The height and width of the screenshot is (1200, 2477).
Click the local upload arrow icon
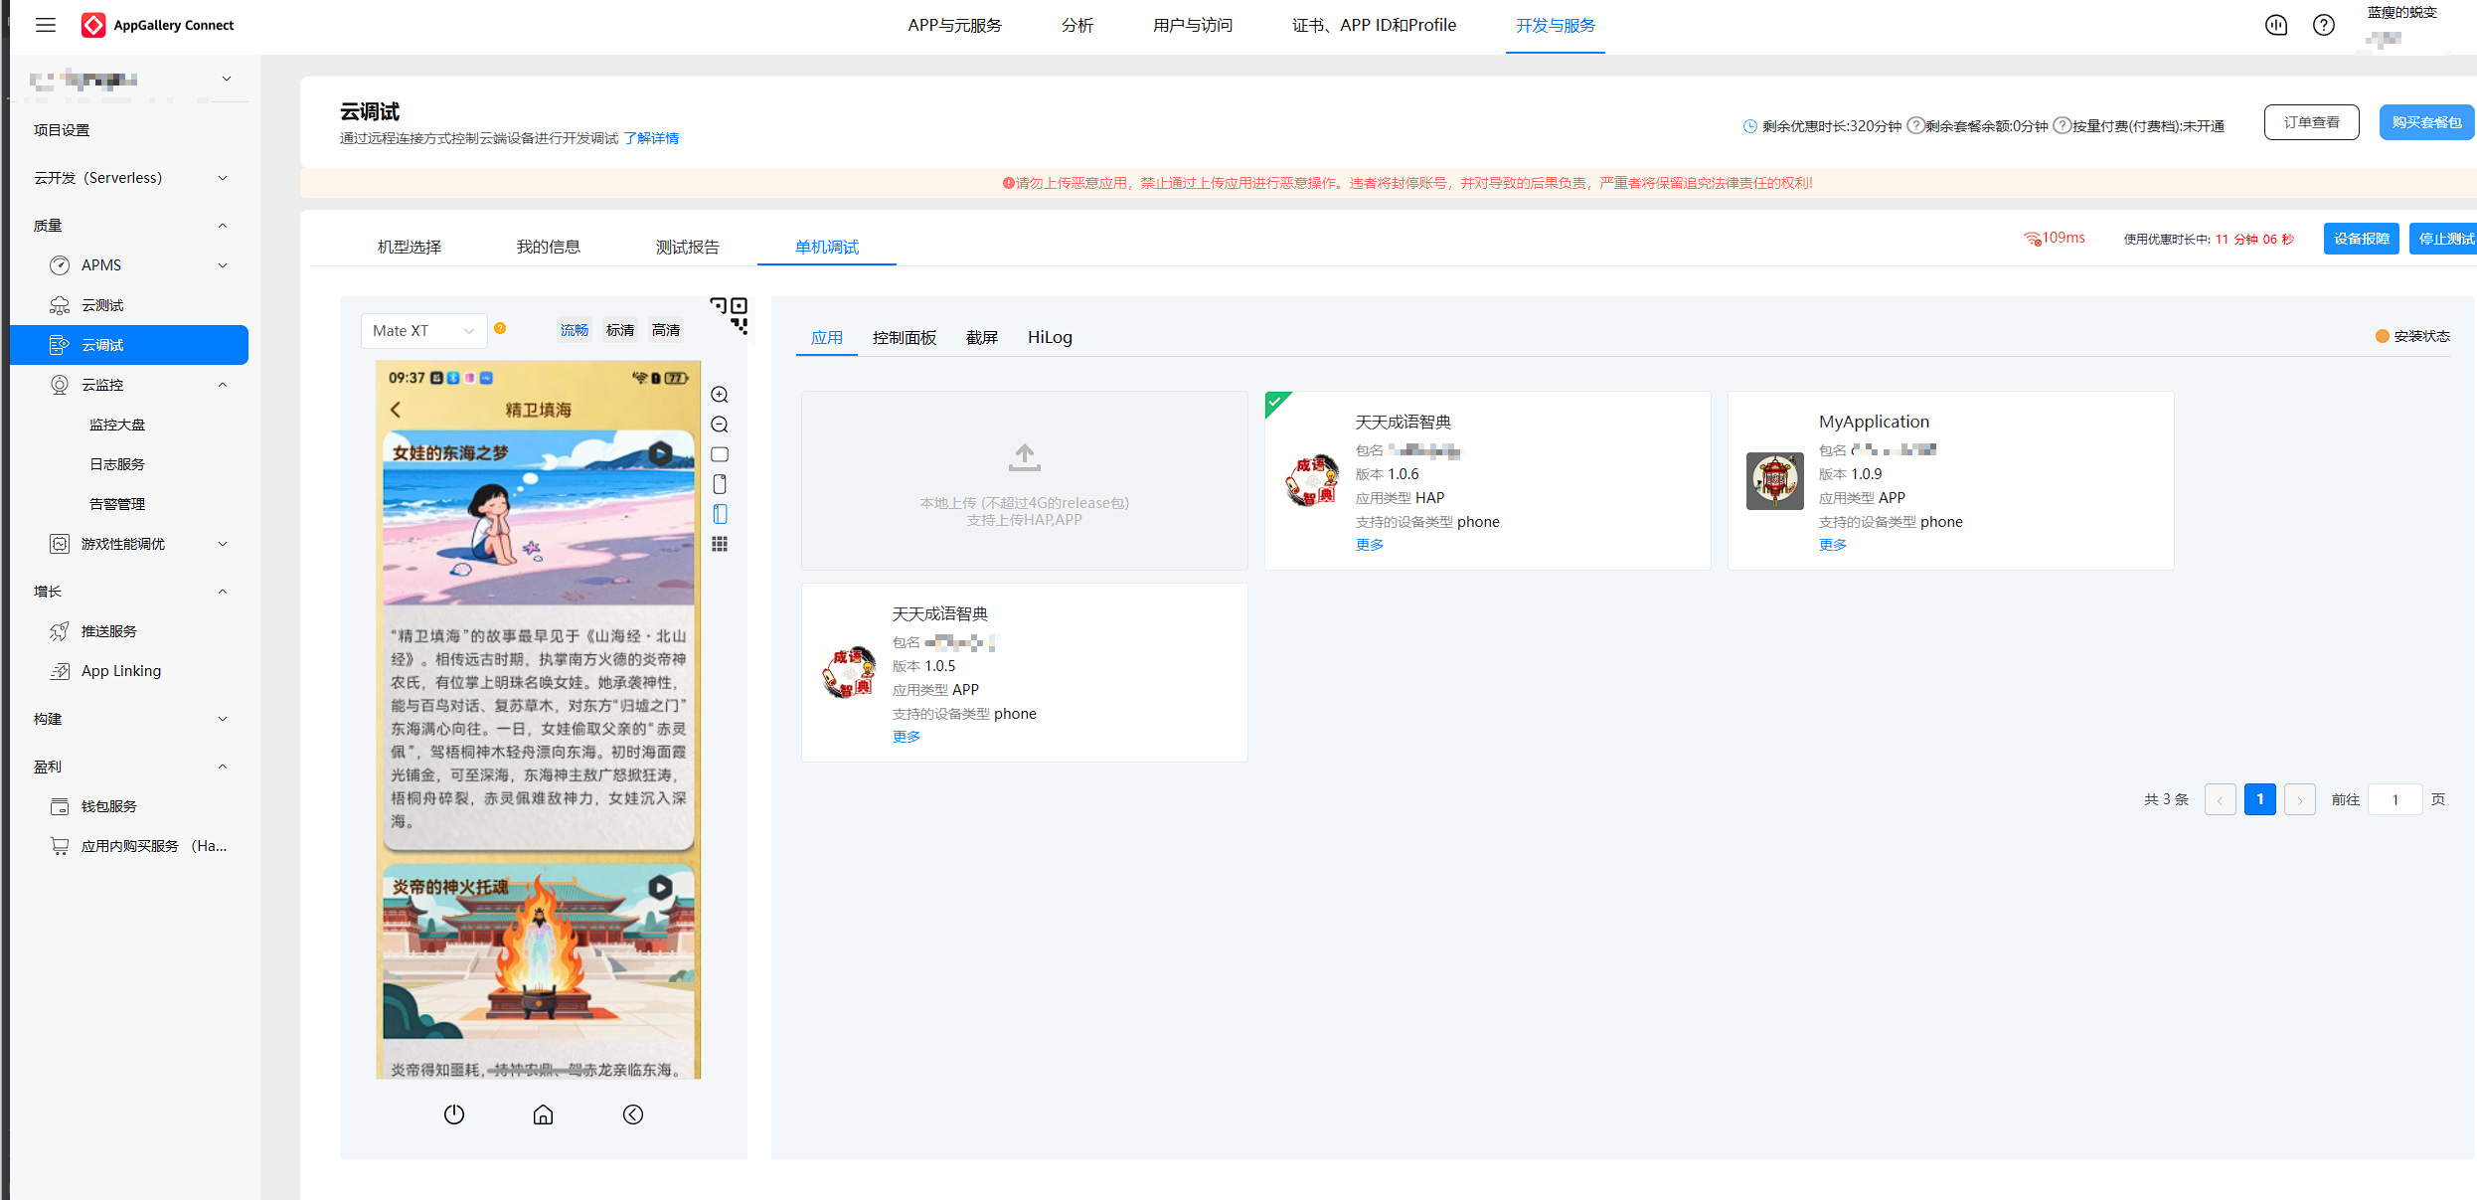point(1024,458)
